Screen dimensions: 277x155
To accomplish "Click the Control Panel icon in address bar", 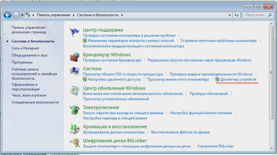I will (x=28, y=15).
